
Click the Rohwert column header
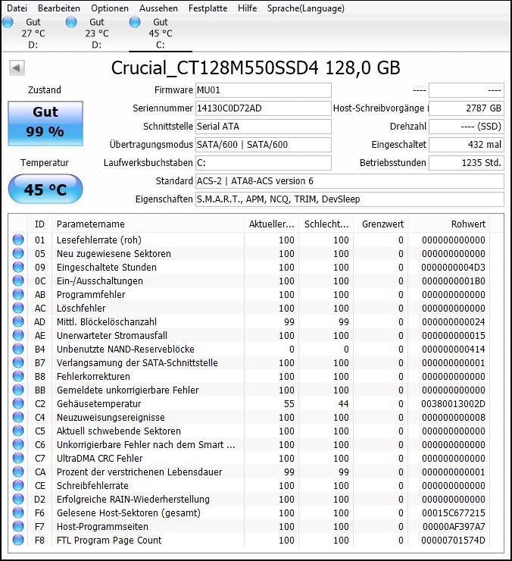point(448,224)
